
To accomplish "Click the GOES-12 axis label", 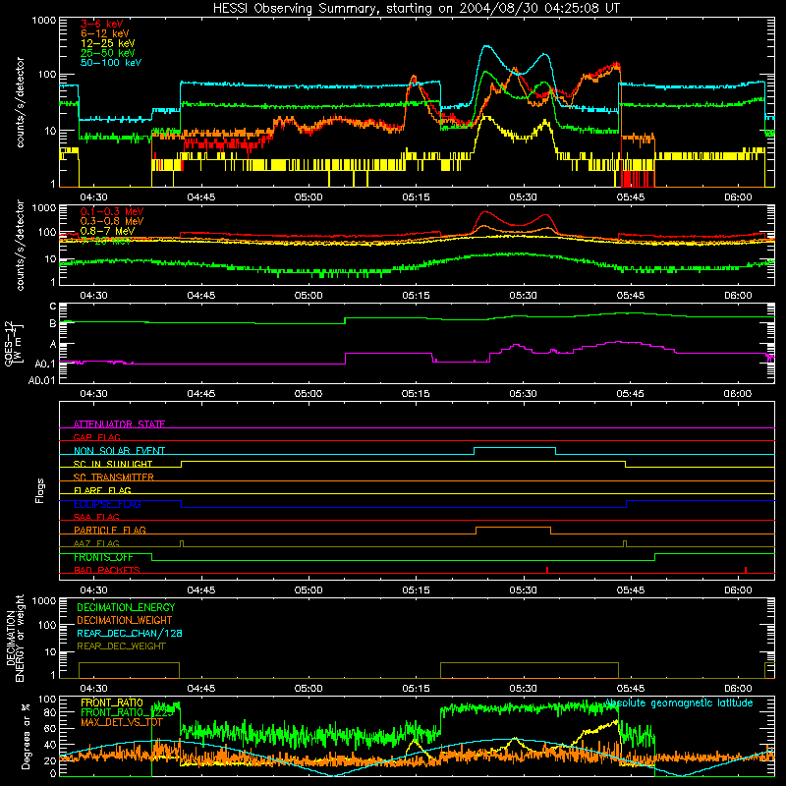I will point(13,343).
